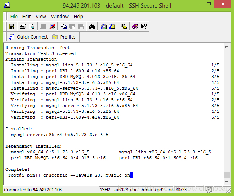
Task: Open the Window menu
Action: 60,16
